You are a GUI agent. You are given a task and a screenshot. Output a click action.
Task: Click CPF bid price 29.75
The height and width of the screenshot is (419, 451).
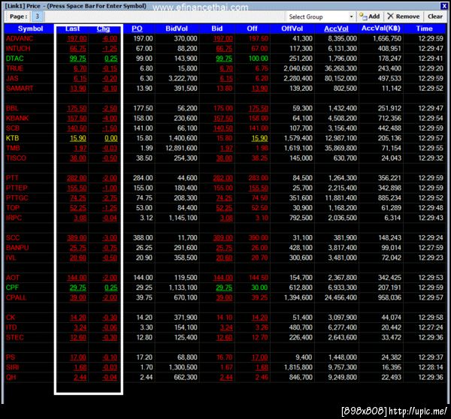[224, 288]
